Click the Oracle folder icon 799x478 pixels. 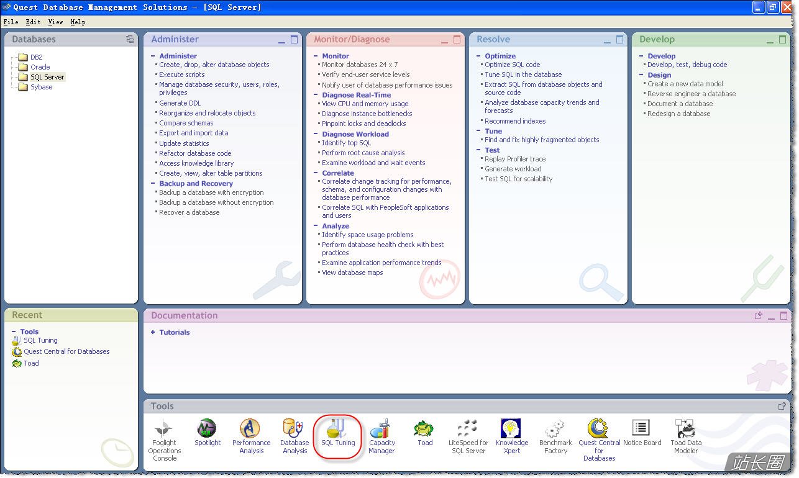(23, 67)
